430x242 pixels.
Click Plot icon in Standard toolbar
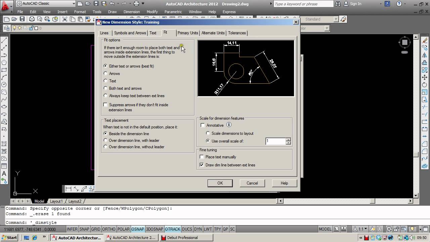pyautogui.click(x=32, y=19)
